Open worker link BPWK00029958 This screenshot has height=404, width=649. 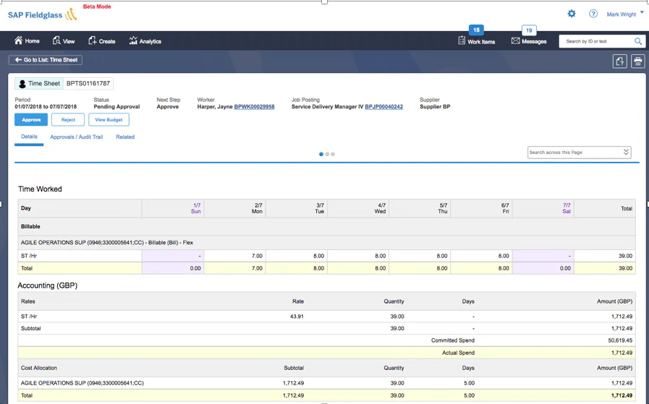pyautogui.click(x=254, y=107)
